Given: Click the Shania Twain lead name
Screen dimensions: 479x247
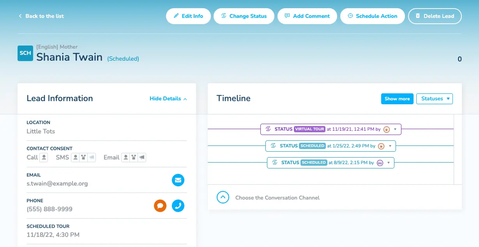Looking at the screenshot, I should coord(69,57).
